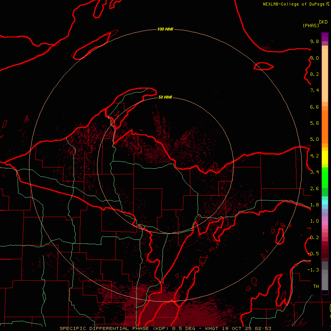Select the yellow color bar segment
The image size is (331, 331).
(325, 157)
